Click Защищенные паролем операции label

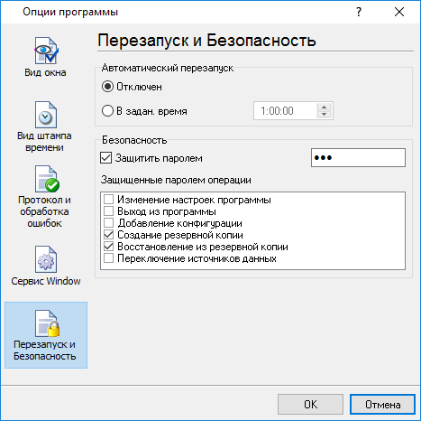point(176,180)
